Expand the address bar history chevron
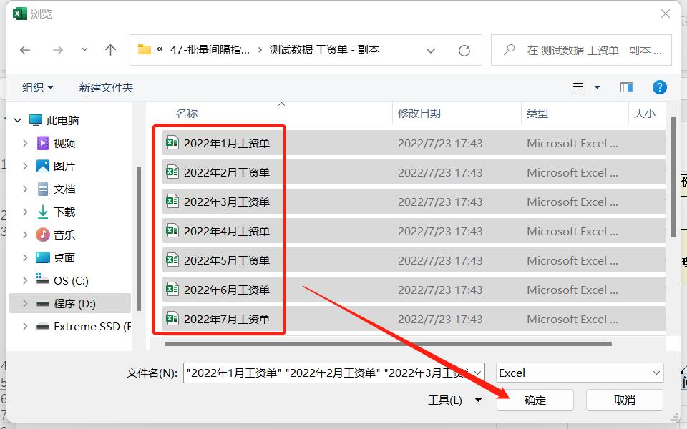The image size is (687, 429). tap(431, 50)
